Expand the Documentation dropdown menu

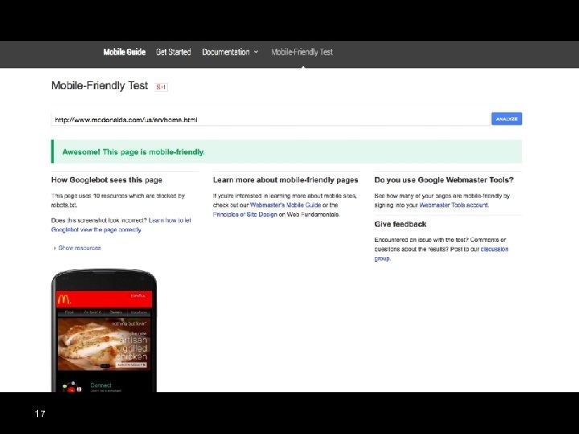[230, 52]
